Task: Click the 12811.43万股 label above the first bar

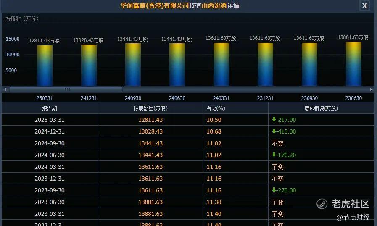Action: (44, 41)
